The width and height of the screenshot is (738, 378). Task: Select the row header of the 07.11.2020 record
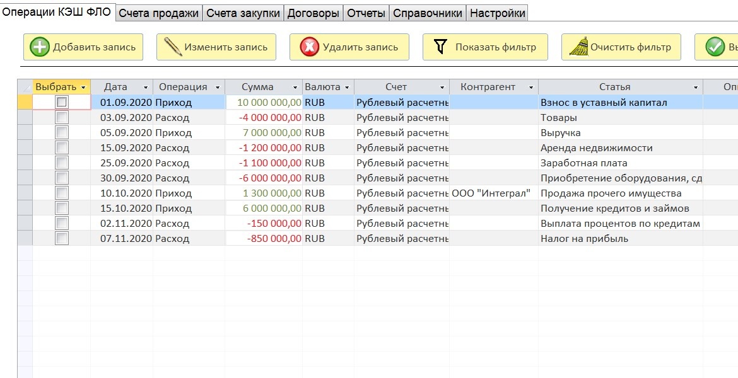(x=25, y=238)
